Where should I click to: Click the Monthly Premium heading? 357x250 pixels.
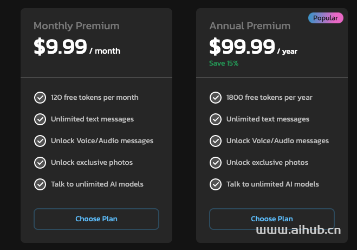coord(76,26)
